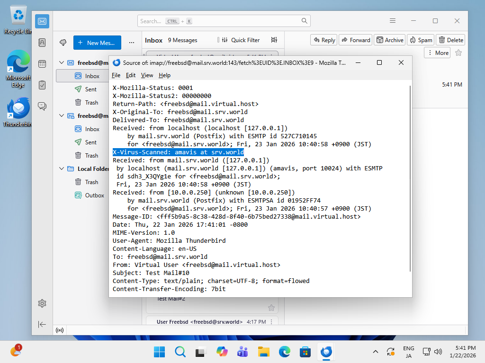This screenshot has height=363, width=485.
Task: Star the open message in header
Action: point(458,53)
